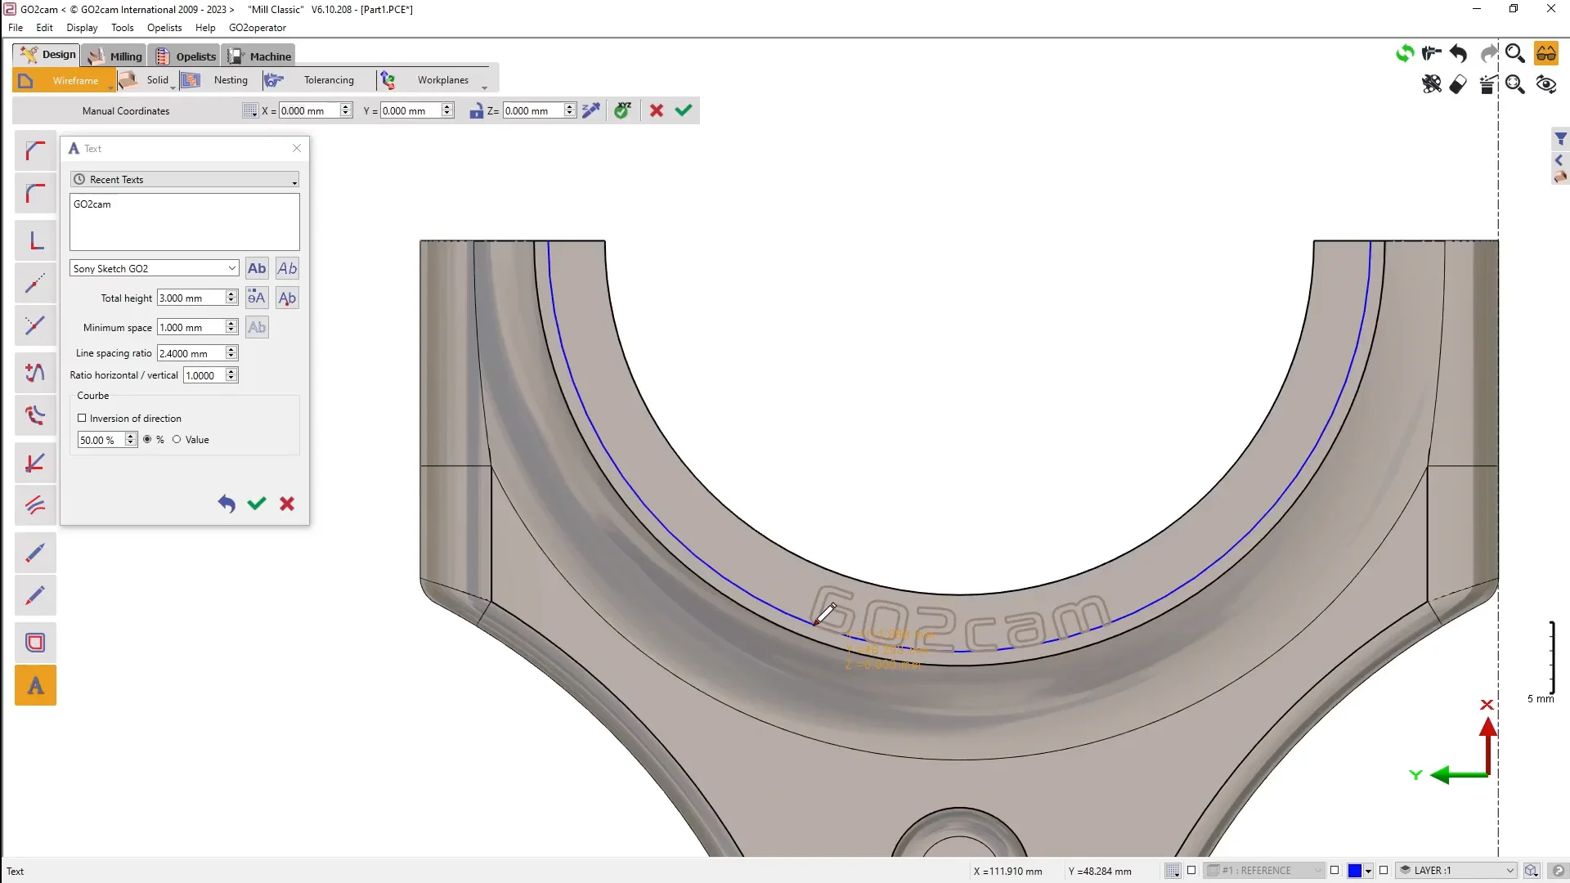Open the LAYER :1 dropdown in status bar
The width and height of the screenshot is (1570, 883).
point(1509,871)
